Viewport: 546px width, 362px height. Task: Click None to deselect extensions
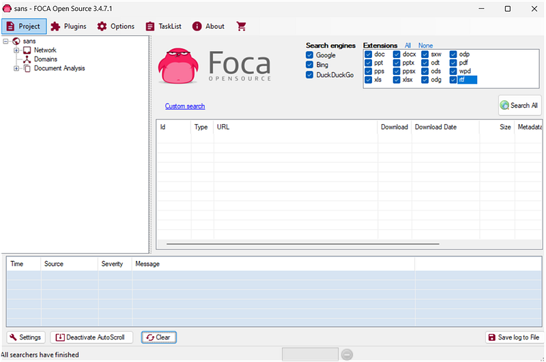425,46
